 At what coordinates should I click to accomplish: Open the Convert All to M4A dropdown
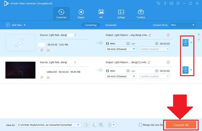coord(183,25)
